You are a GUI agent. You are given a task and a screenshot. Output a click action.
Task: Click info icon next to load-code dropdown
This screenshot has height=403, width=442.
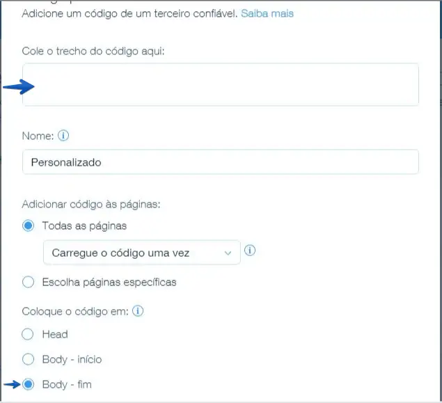249,251
